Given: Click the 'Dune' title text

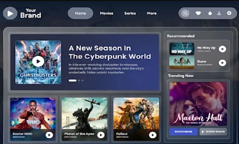Looking at the screenshot, I should coord(202,62).
